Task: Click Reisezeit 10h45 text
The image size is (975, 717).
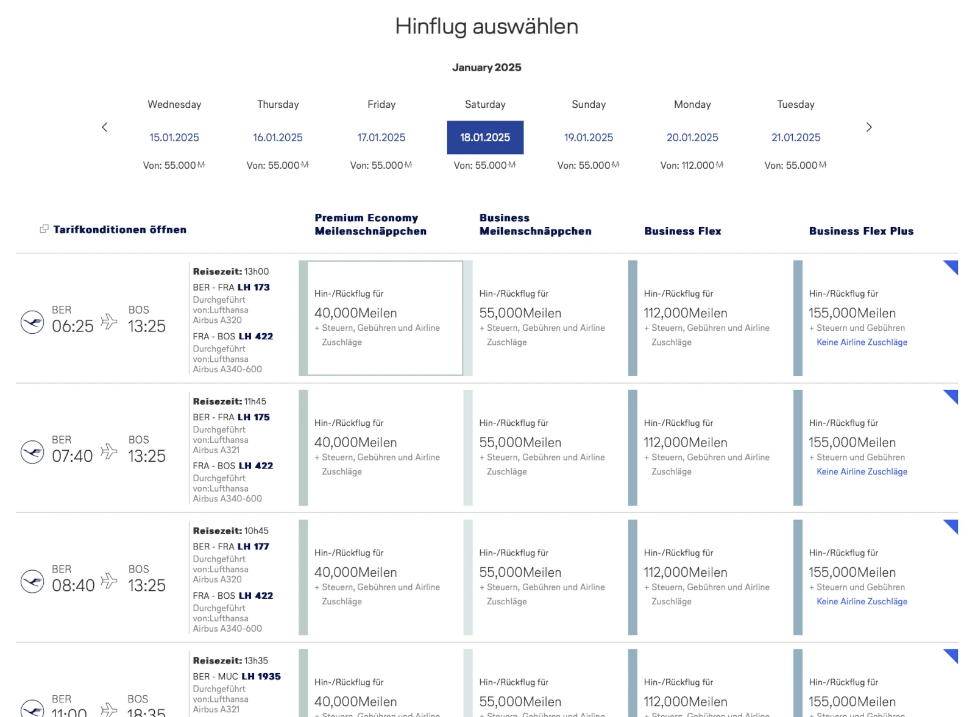Action: pos(231,531)
